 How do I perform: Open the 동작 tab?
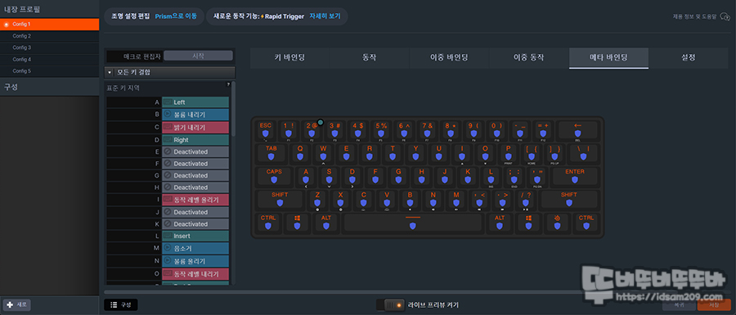370,58
